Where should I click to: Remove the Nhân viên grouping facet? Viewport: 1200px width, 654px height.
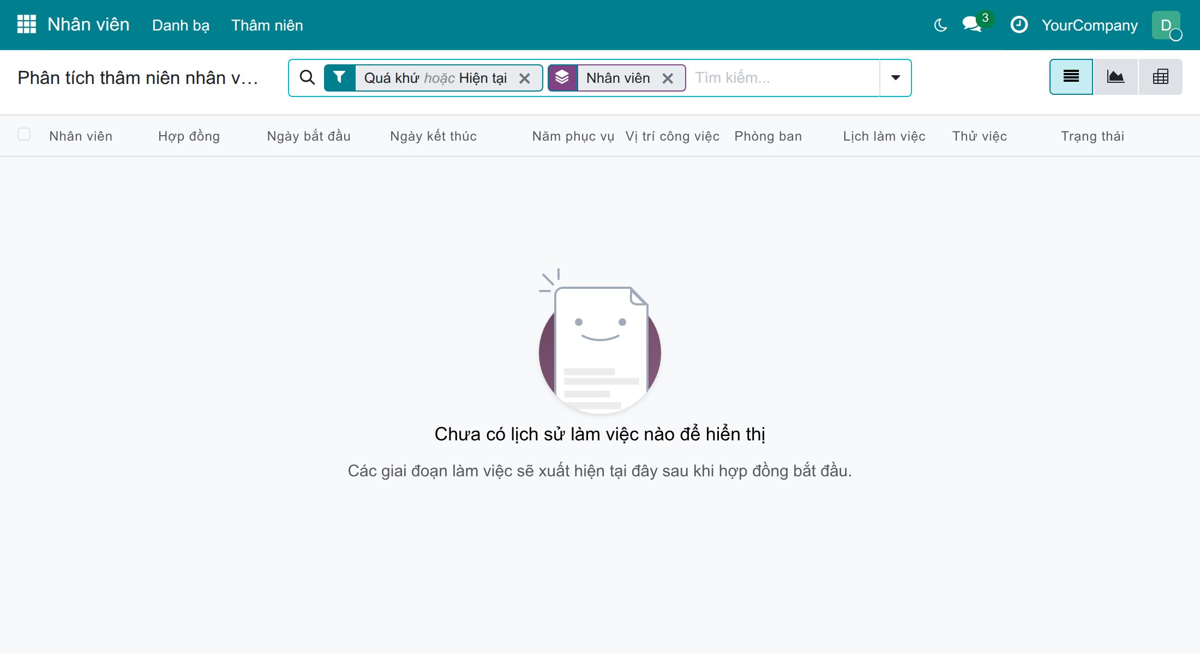[668, 78]
